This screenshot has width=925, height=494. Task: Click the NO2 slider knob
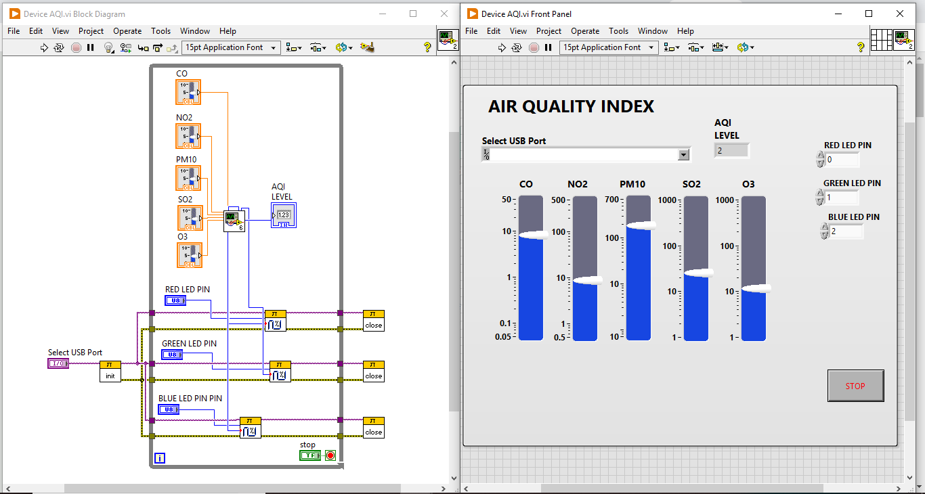coord(586,280)
